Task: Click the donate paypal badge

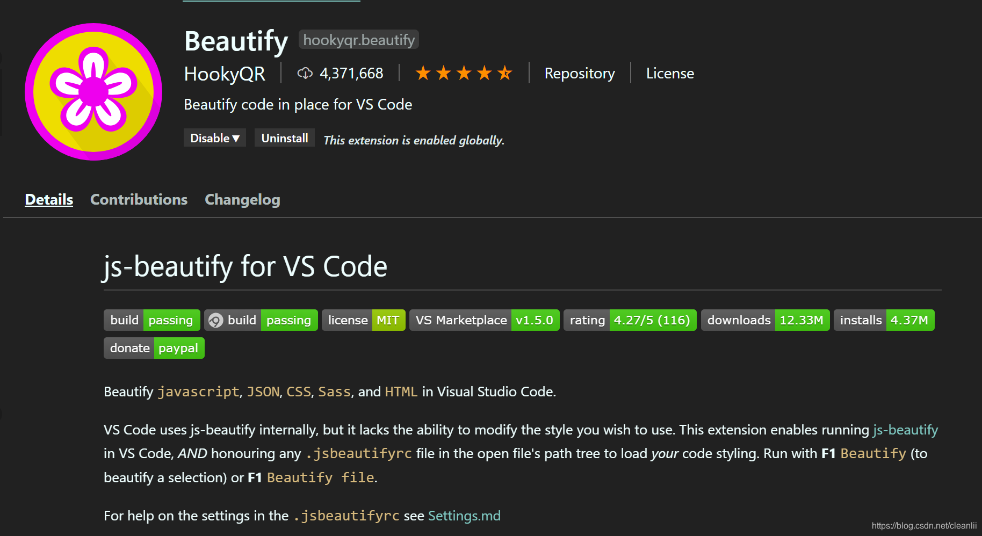Action: click(x=154, y=348)
